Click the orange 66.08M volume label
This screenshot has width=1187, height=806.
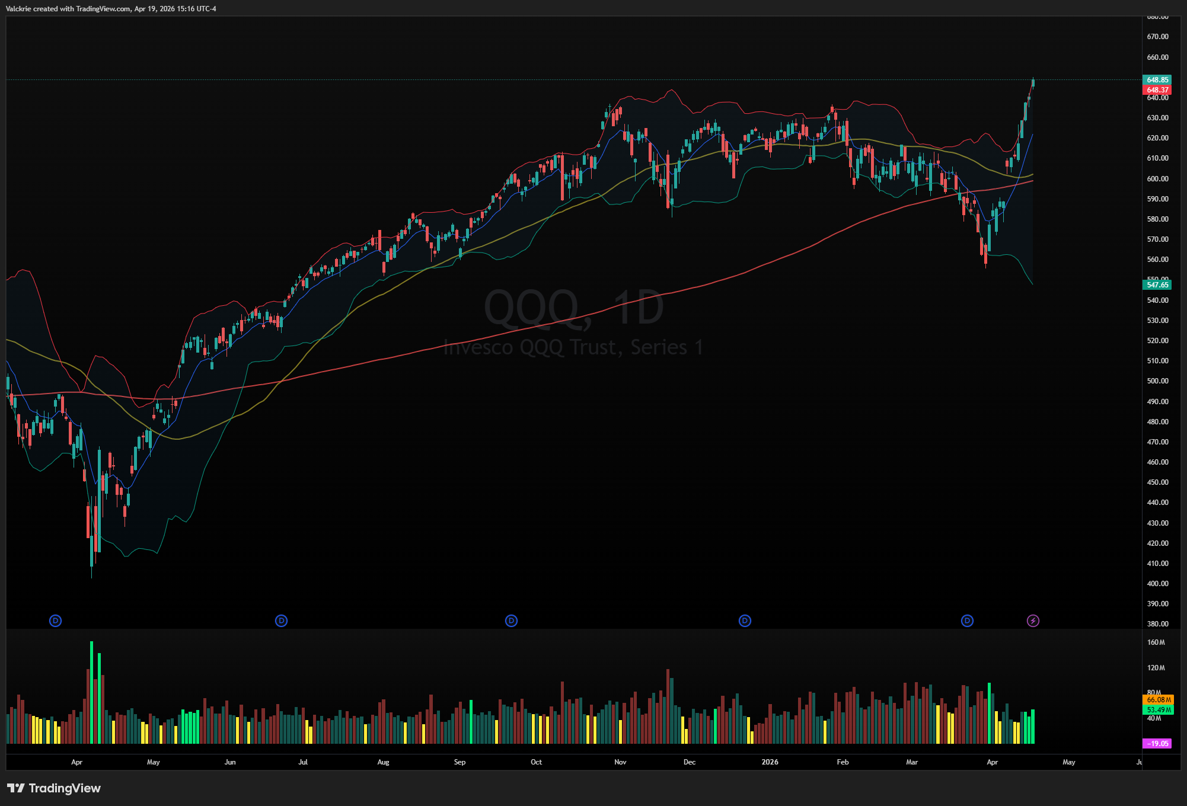[1158, 700]
